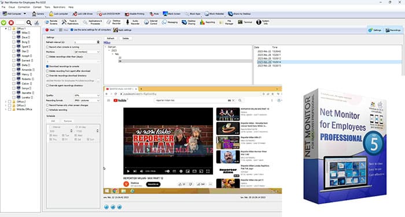
Task: Open the Messaging tool
Action: coord(170,22)
